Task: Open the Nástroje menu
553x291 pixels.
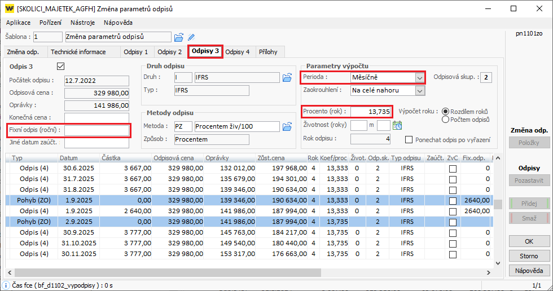Action: (82, 23)
